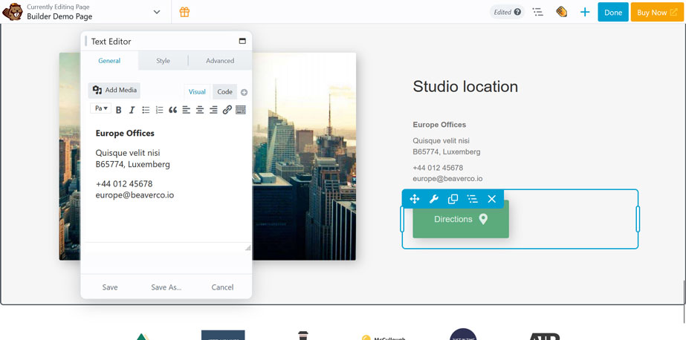The image size is (686, 340).
Task: Switch to the Style tab
Action: click(164, 61)
